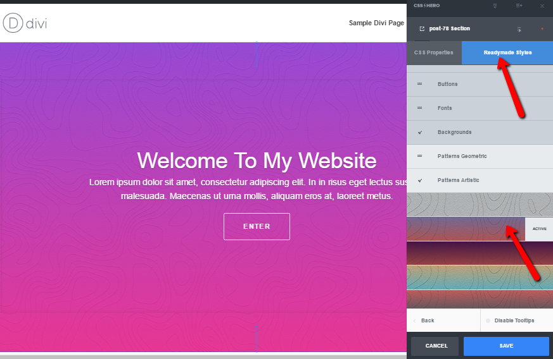This screenshot has width=553, height=359.
Task: Click the cursor-select icon in the selector bar
Action: pos(519,30)
